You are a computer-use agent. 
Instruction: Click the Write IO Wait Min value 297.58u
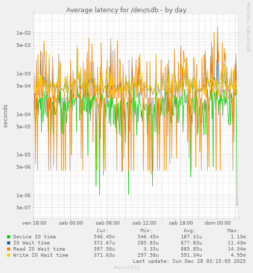148,255
